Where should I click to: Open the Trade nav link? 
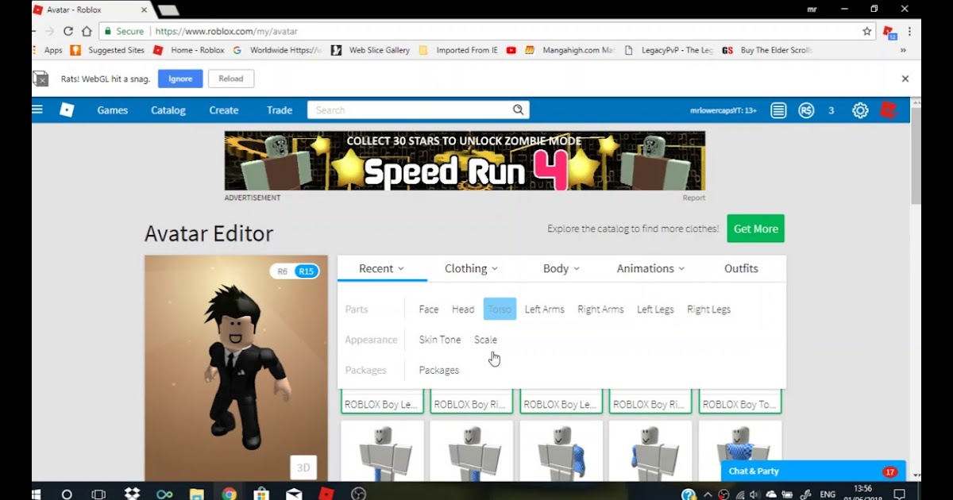click(280, 110)
